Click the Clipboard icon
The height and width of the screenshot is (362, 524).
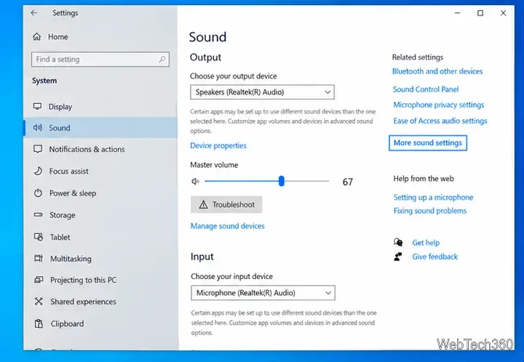pos(39,323)
